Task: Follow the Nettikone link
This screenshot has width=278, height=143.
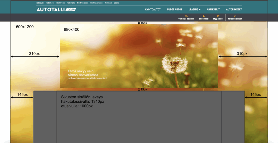Action: (71, 3)
